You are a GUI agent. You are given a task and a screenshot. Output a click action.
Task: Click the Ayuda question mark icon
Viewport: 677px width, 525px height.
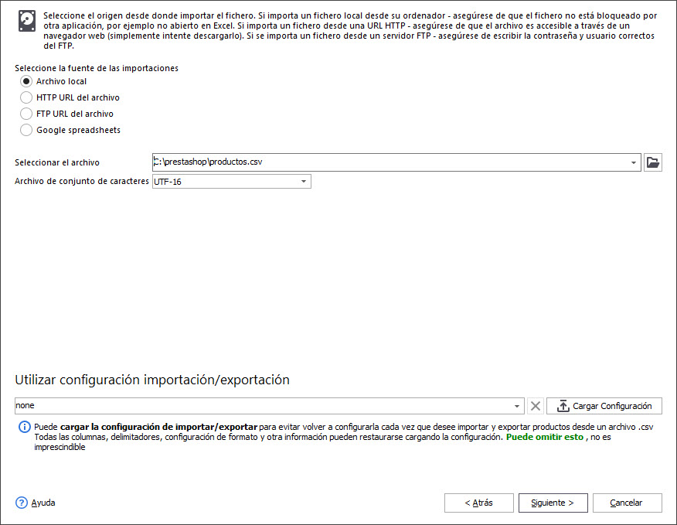21,503
